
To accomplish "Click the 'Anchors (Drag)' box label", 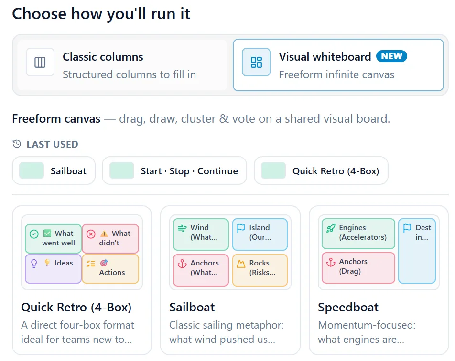I will (353, 266).
